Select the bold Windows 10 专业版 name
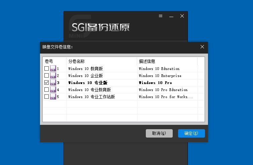253x165 pixels. 88,83
